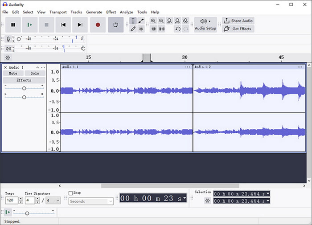
Task: Open the Seconds snap unit dropdown
Action: (x=91, y=201)
